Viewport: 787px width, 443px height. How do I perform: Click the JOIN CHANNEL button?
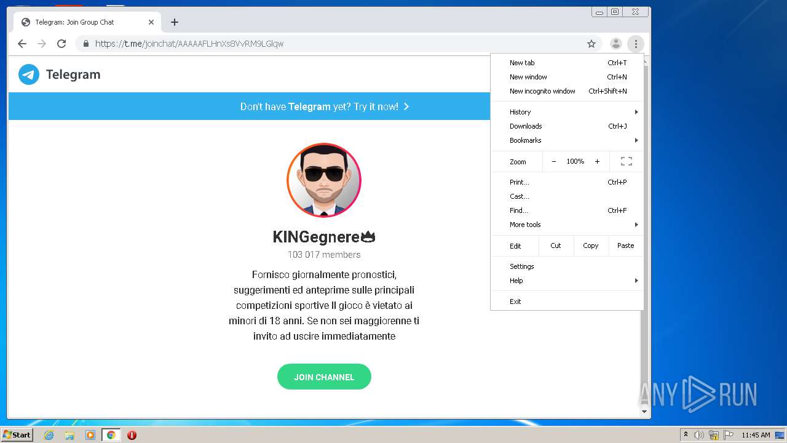[324, 377]
